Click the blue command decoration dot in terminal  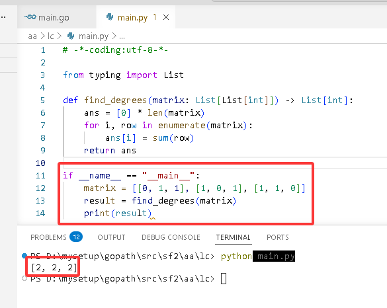(24, 256)
